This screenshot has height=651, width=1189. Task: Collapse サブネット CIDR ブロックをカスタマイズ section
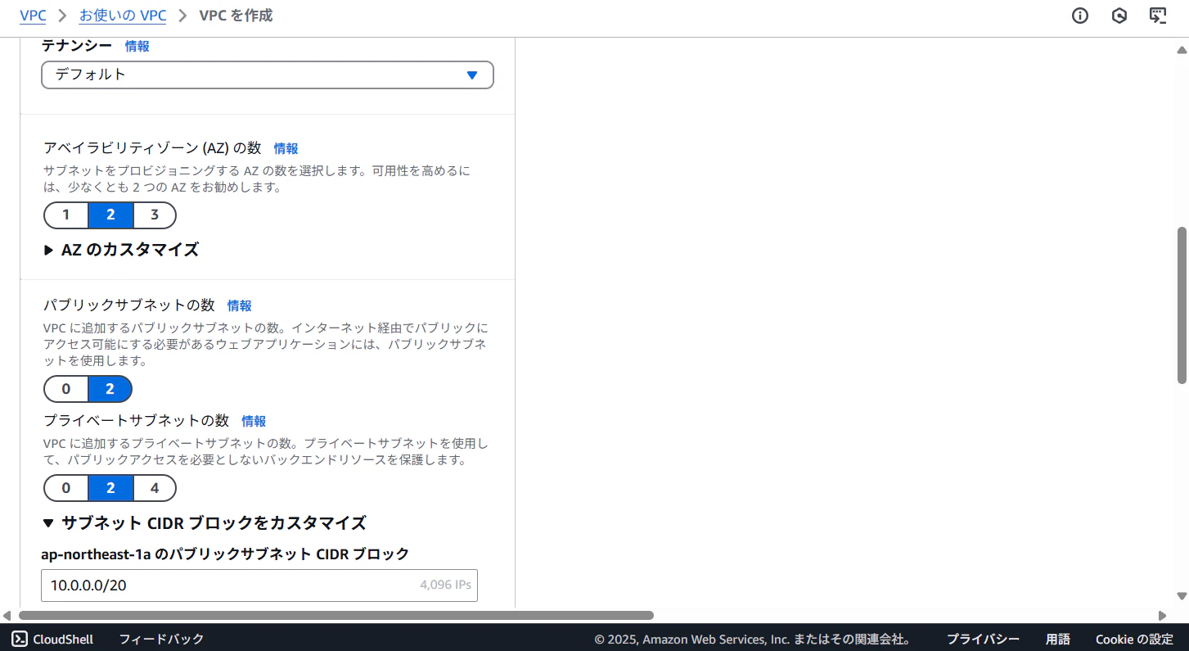point(205,522)
